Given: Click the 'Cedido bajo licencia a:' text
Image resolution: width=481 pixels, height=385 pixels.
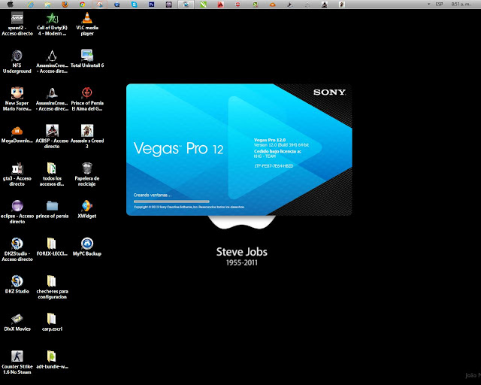Looking at the screenshot, I should [x=277, y=151].
